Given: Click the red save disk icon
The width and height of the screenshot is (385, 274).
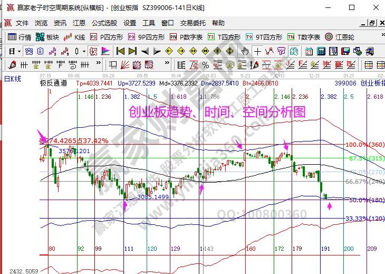Looking at the screenshot, I should click(346, 51).
